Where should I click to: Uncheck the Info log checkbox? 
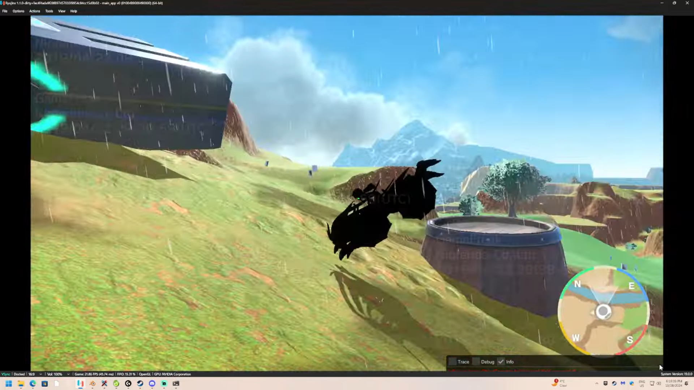coord(501,361)
